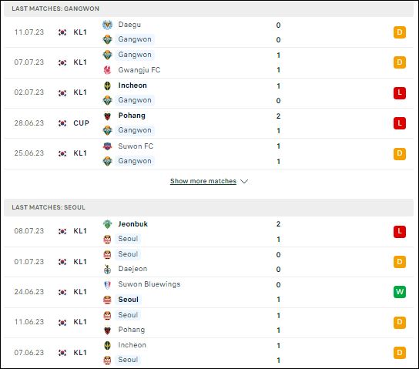The height and width of the screenshot is (369, 419).
Task: Click Pohang crest in the 28.06.23 cup match
Action: pos(107,116)
